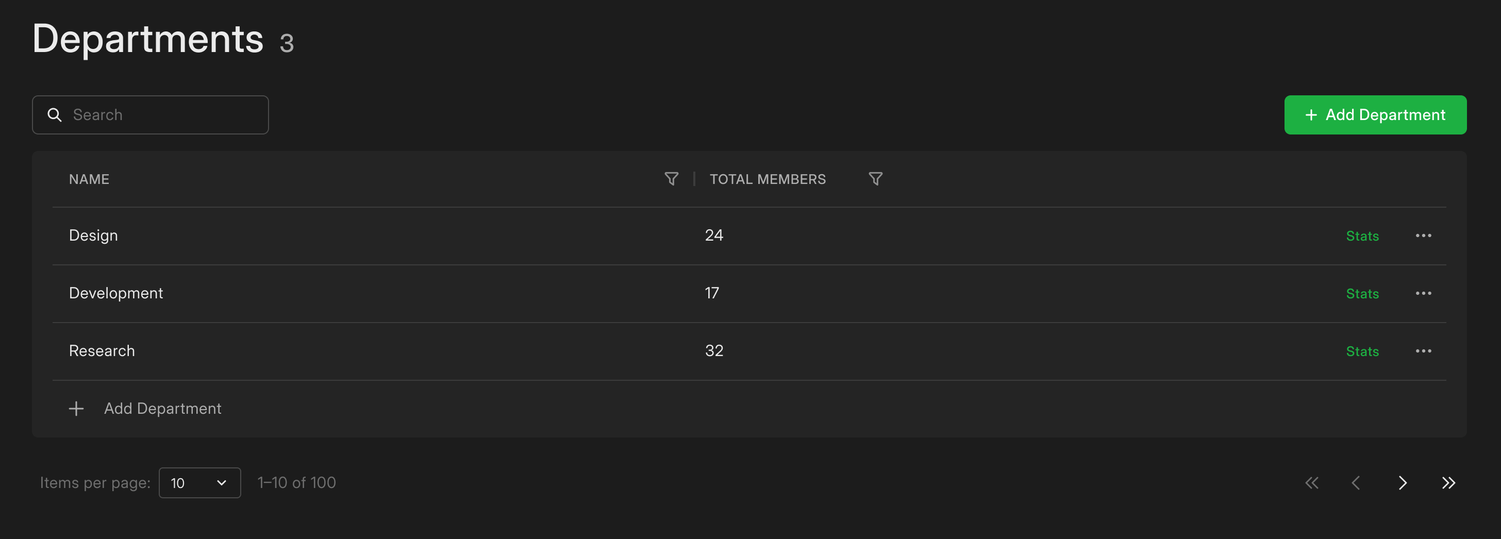The width and height of the screenshot is (1501, 539).
Task: Jump to the last page
Action: [x=1448, y=483]
